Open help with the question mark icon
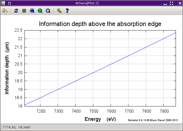The height and width of the screenshot is (131, 183). coord(67,11)
